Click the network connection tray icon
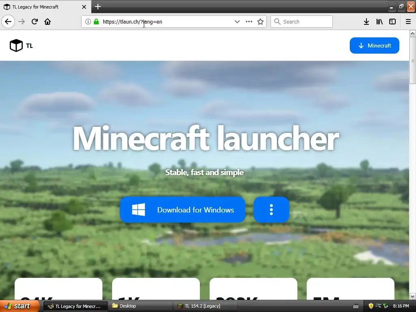The height and width of the screenshot is (312, 416). click(x=378, y=306)
